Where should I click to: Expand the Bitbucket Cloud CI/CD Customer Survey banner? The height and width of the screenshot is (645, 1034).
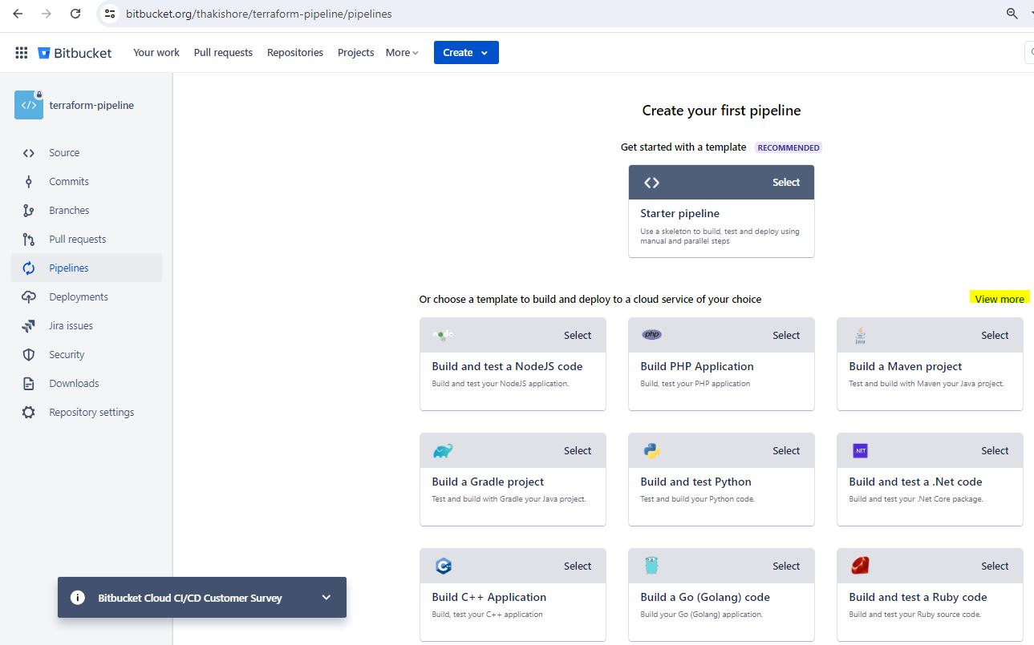pos(326,598)
